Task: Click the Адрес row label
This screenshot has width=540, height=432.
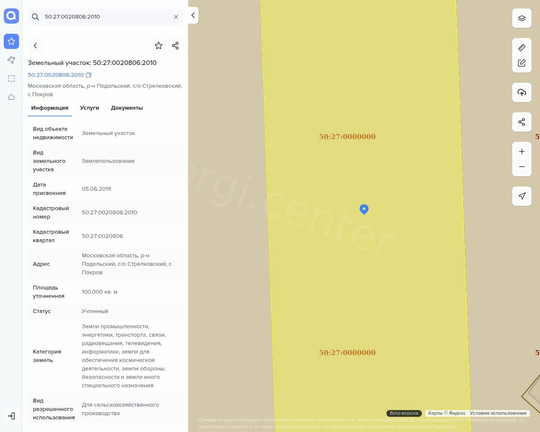Action: coord(41,264)
